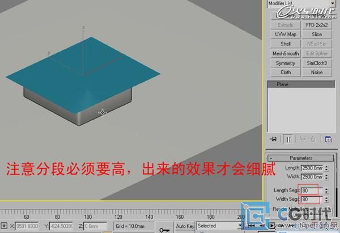This screenshot has width=340, height=233.
Task: Click the move cursor at the box edge
Action: (103, 113)
